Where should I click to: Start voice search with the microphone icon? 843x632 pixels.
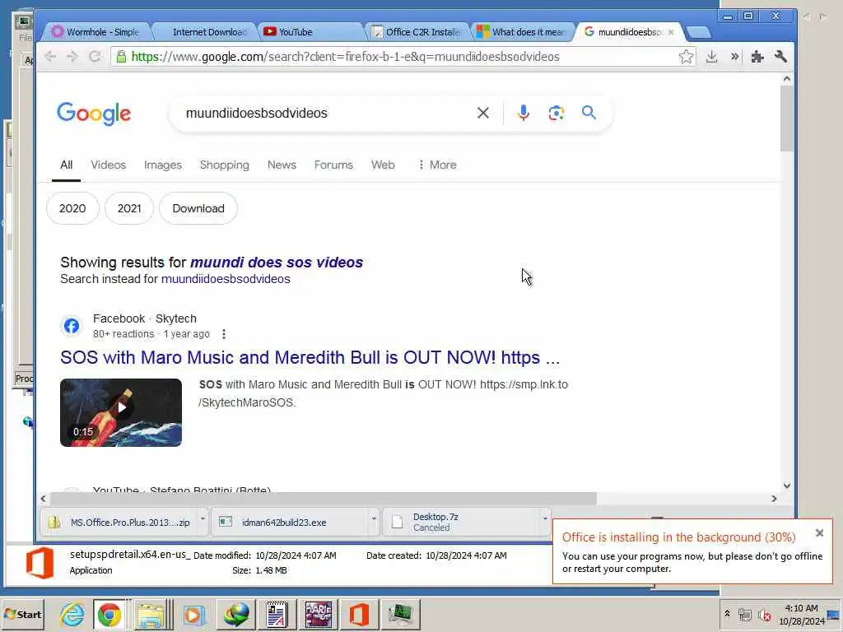tap(523, 113)
